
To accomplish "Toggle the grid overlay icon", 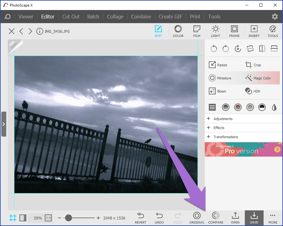I will (x=13, y=218).
